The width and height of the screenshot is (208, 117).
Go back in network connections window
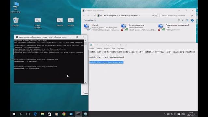[84, 16]
